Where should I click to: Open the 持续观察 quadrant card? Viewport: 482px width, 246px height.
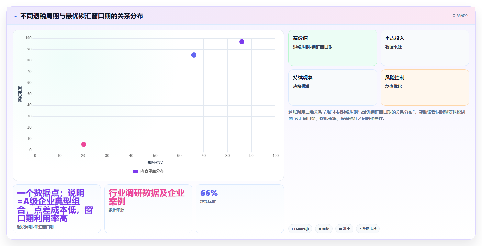333,87
